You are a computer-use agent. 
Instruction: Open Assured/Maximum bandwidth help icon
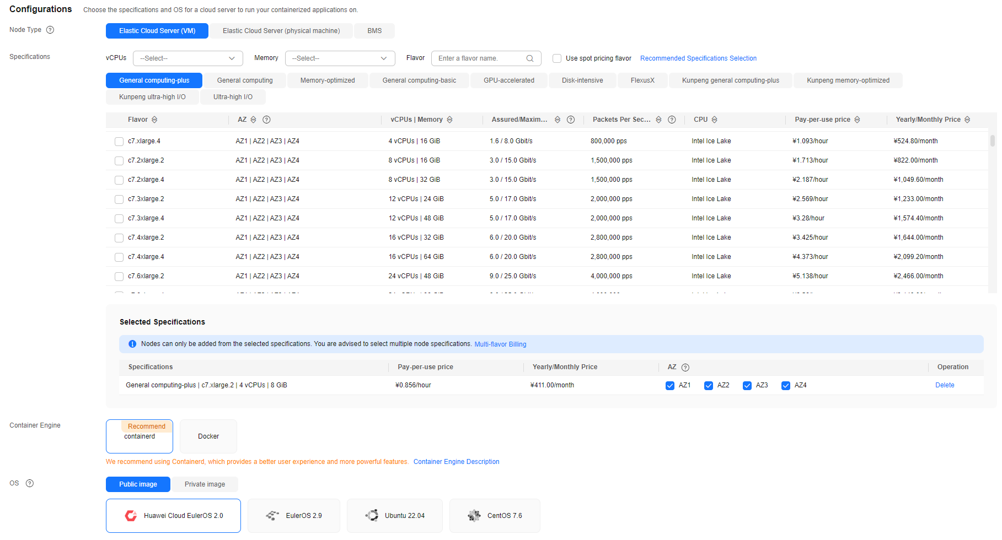coord(571,120)
